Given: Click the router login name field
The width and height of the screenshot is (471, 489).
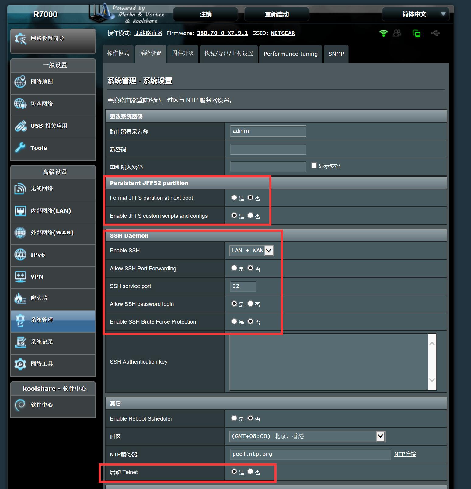Looking at the screenshot, I should (x=268, y=131).
